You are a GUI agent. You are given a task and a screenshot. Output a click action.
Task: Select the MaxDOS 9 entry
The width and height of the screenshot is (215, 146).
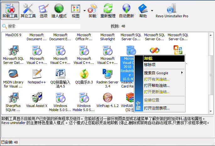coord(13,35)
